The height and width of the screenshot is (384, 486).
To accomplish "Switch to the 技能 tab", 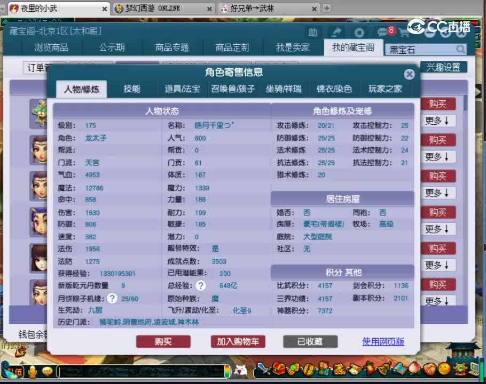I will pos(132,89).
